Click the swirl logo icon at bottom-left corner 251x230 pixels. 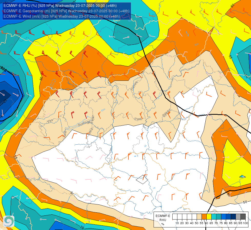9,221
